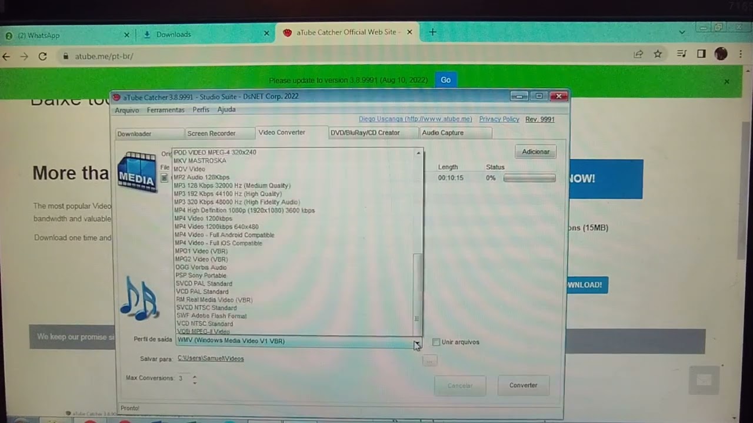Switch to the Downloader tab
The image size is (753, 423).
(x=149, y=134)
